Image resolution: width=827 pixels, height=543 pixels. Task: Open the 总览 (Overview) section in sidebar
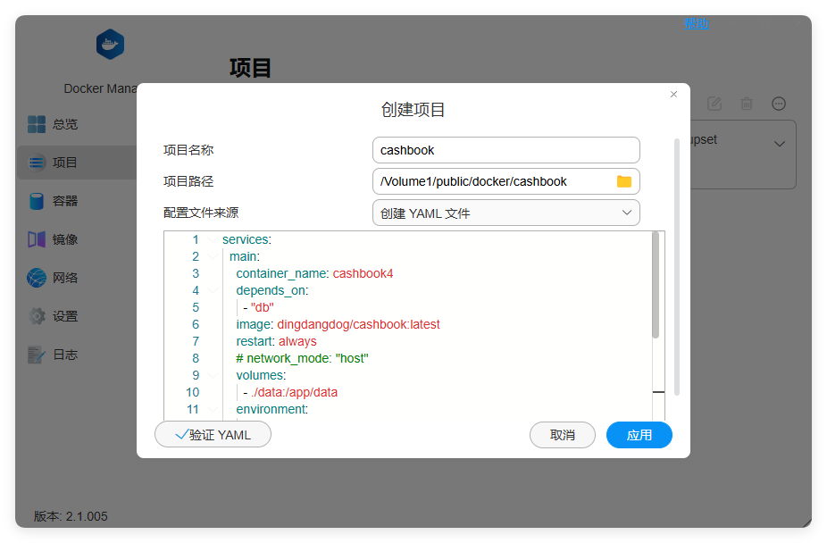57,123
